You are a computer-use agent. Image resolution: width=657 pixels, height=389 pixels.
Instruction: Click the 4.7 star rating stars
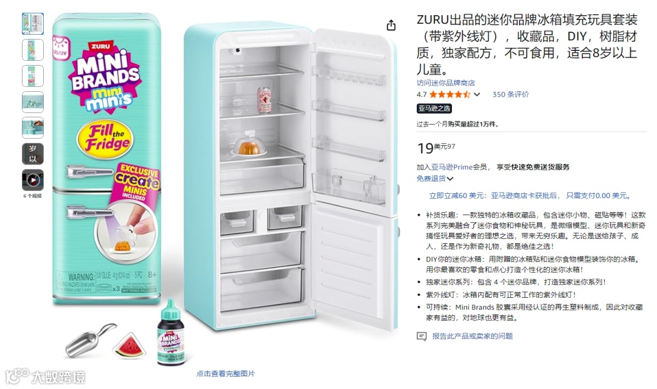point(450,95)
